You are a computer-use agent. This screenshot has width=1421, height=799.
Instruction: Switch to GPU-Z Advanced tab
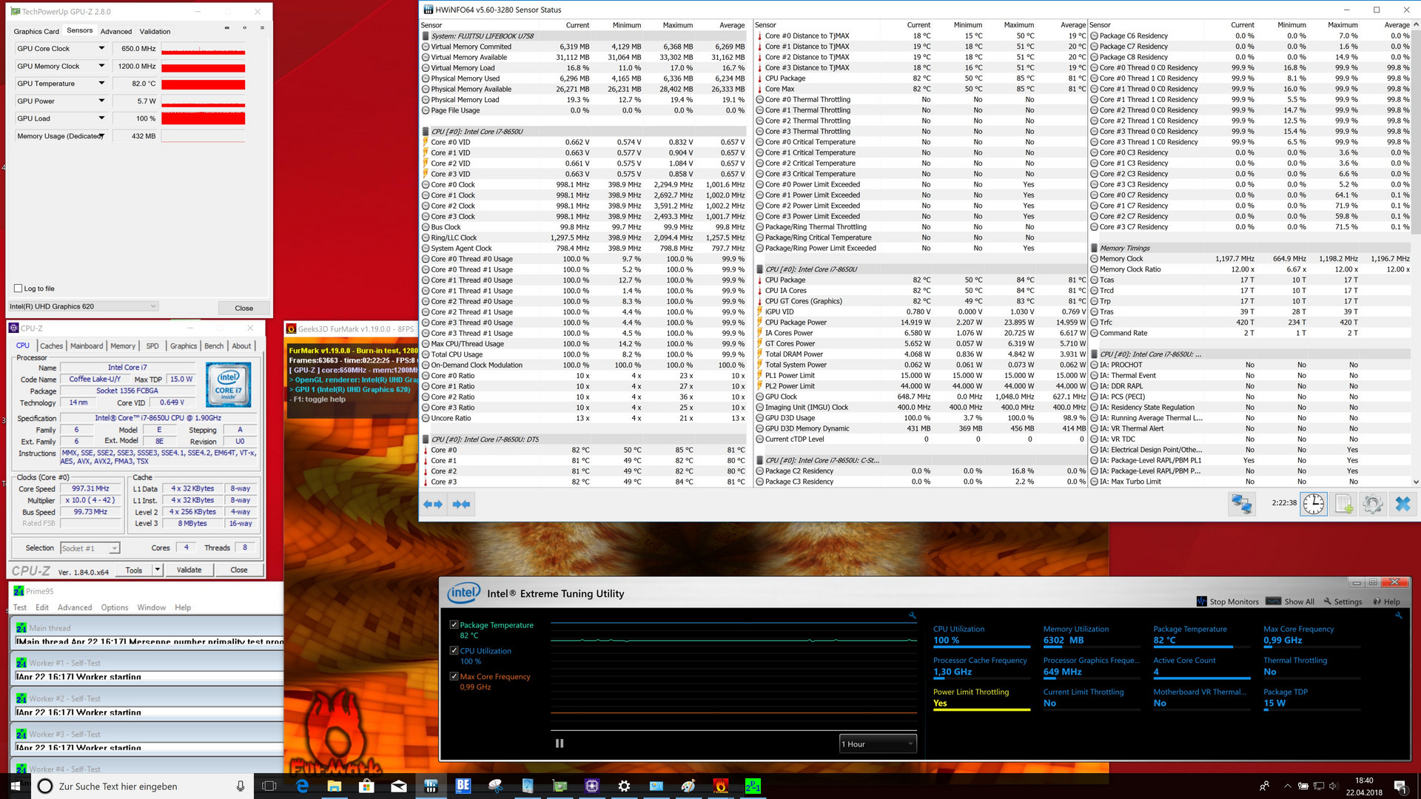pyautogui.click(x=116, y=31)
